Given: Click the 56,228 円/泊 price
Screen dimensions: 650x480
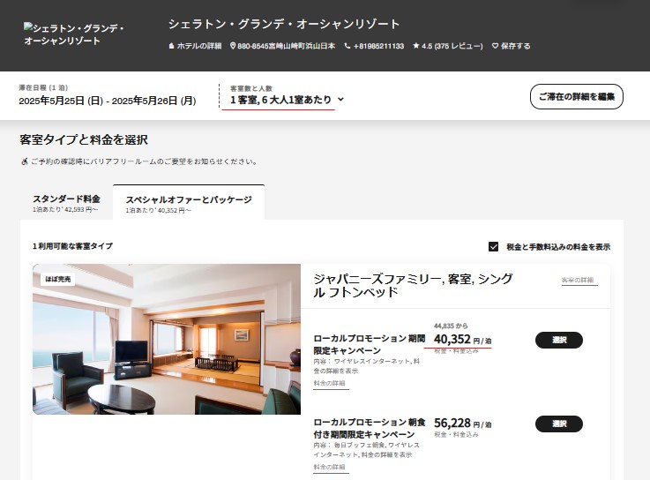Looking at the screenshot, I should tap(463, 424).
